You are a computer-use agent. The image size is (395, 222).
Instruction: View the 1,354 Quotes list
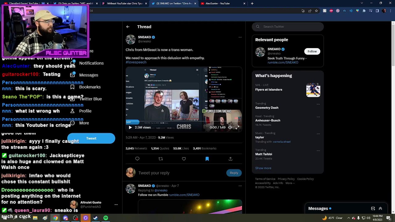tap(160, 149)
